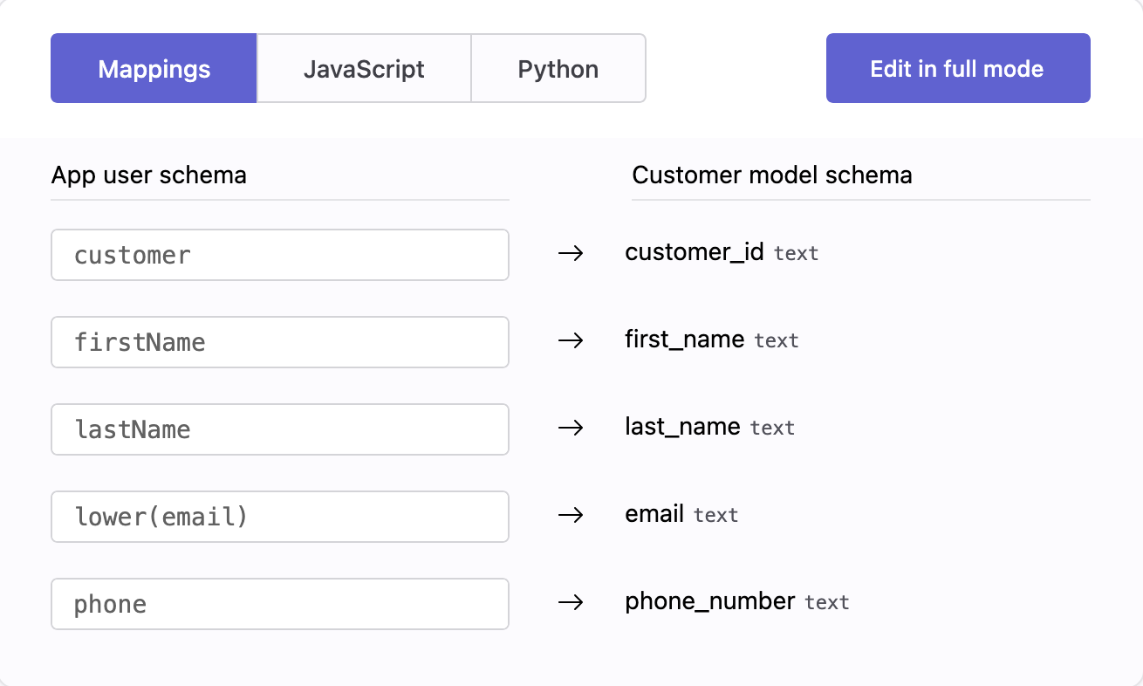
Task: Switch to the Mappings tab
Action: 154,69
